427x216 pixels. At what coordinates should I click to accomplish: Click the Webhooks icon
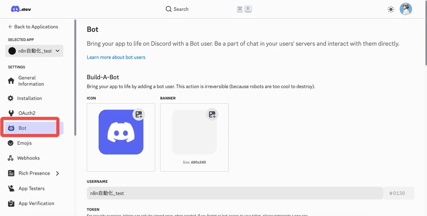pyautogui.click(x=11, y=158)
